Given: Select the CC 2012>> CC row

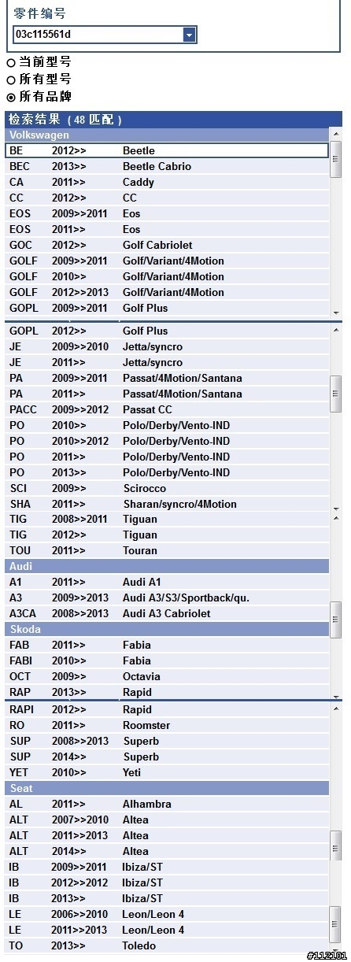Looking at the screenshot, I should 167,198.
